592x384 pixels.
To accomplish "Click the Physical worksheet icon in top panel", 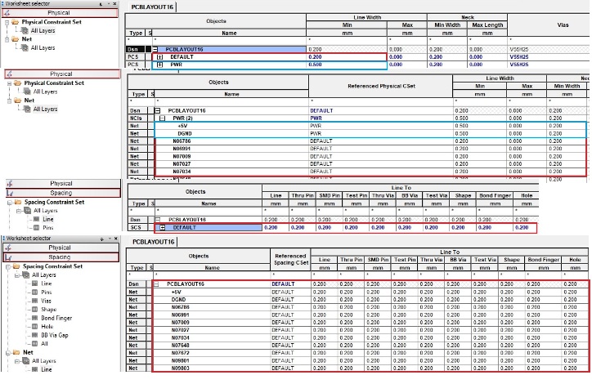I will coord(9,14).
